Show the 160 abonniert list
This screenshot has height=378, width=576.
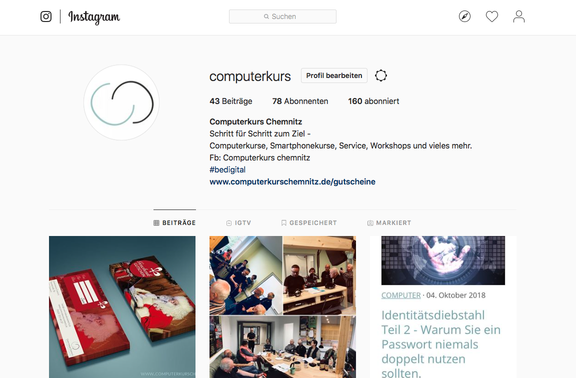[373, 101]
